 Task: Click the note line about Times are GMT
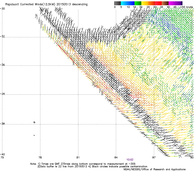click(x=83, y=164)
